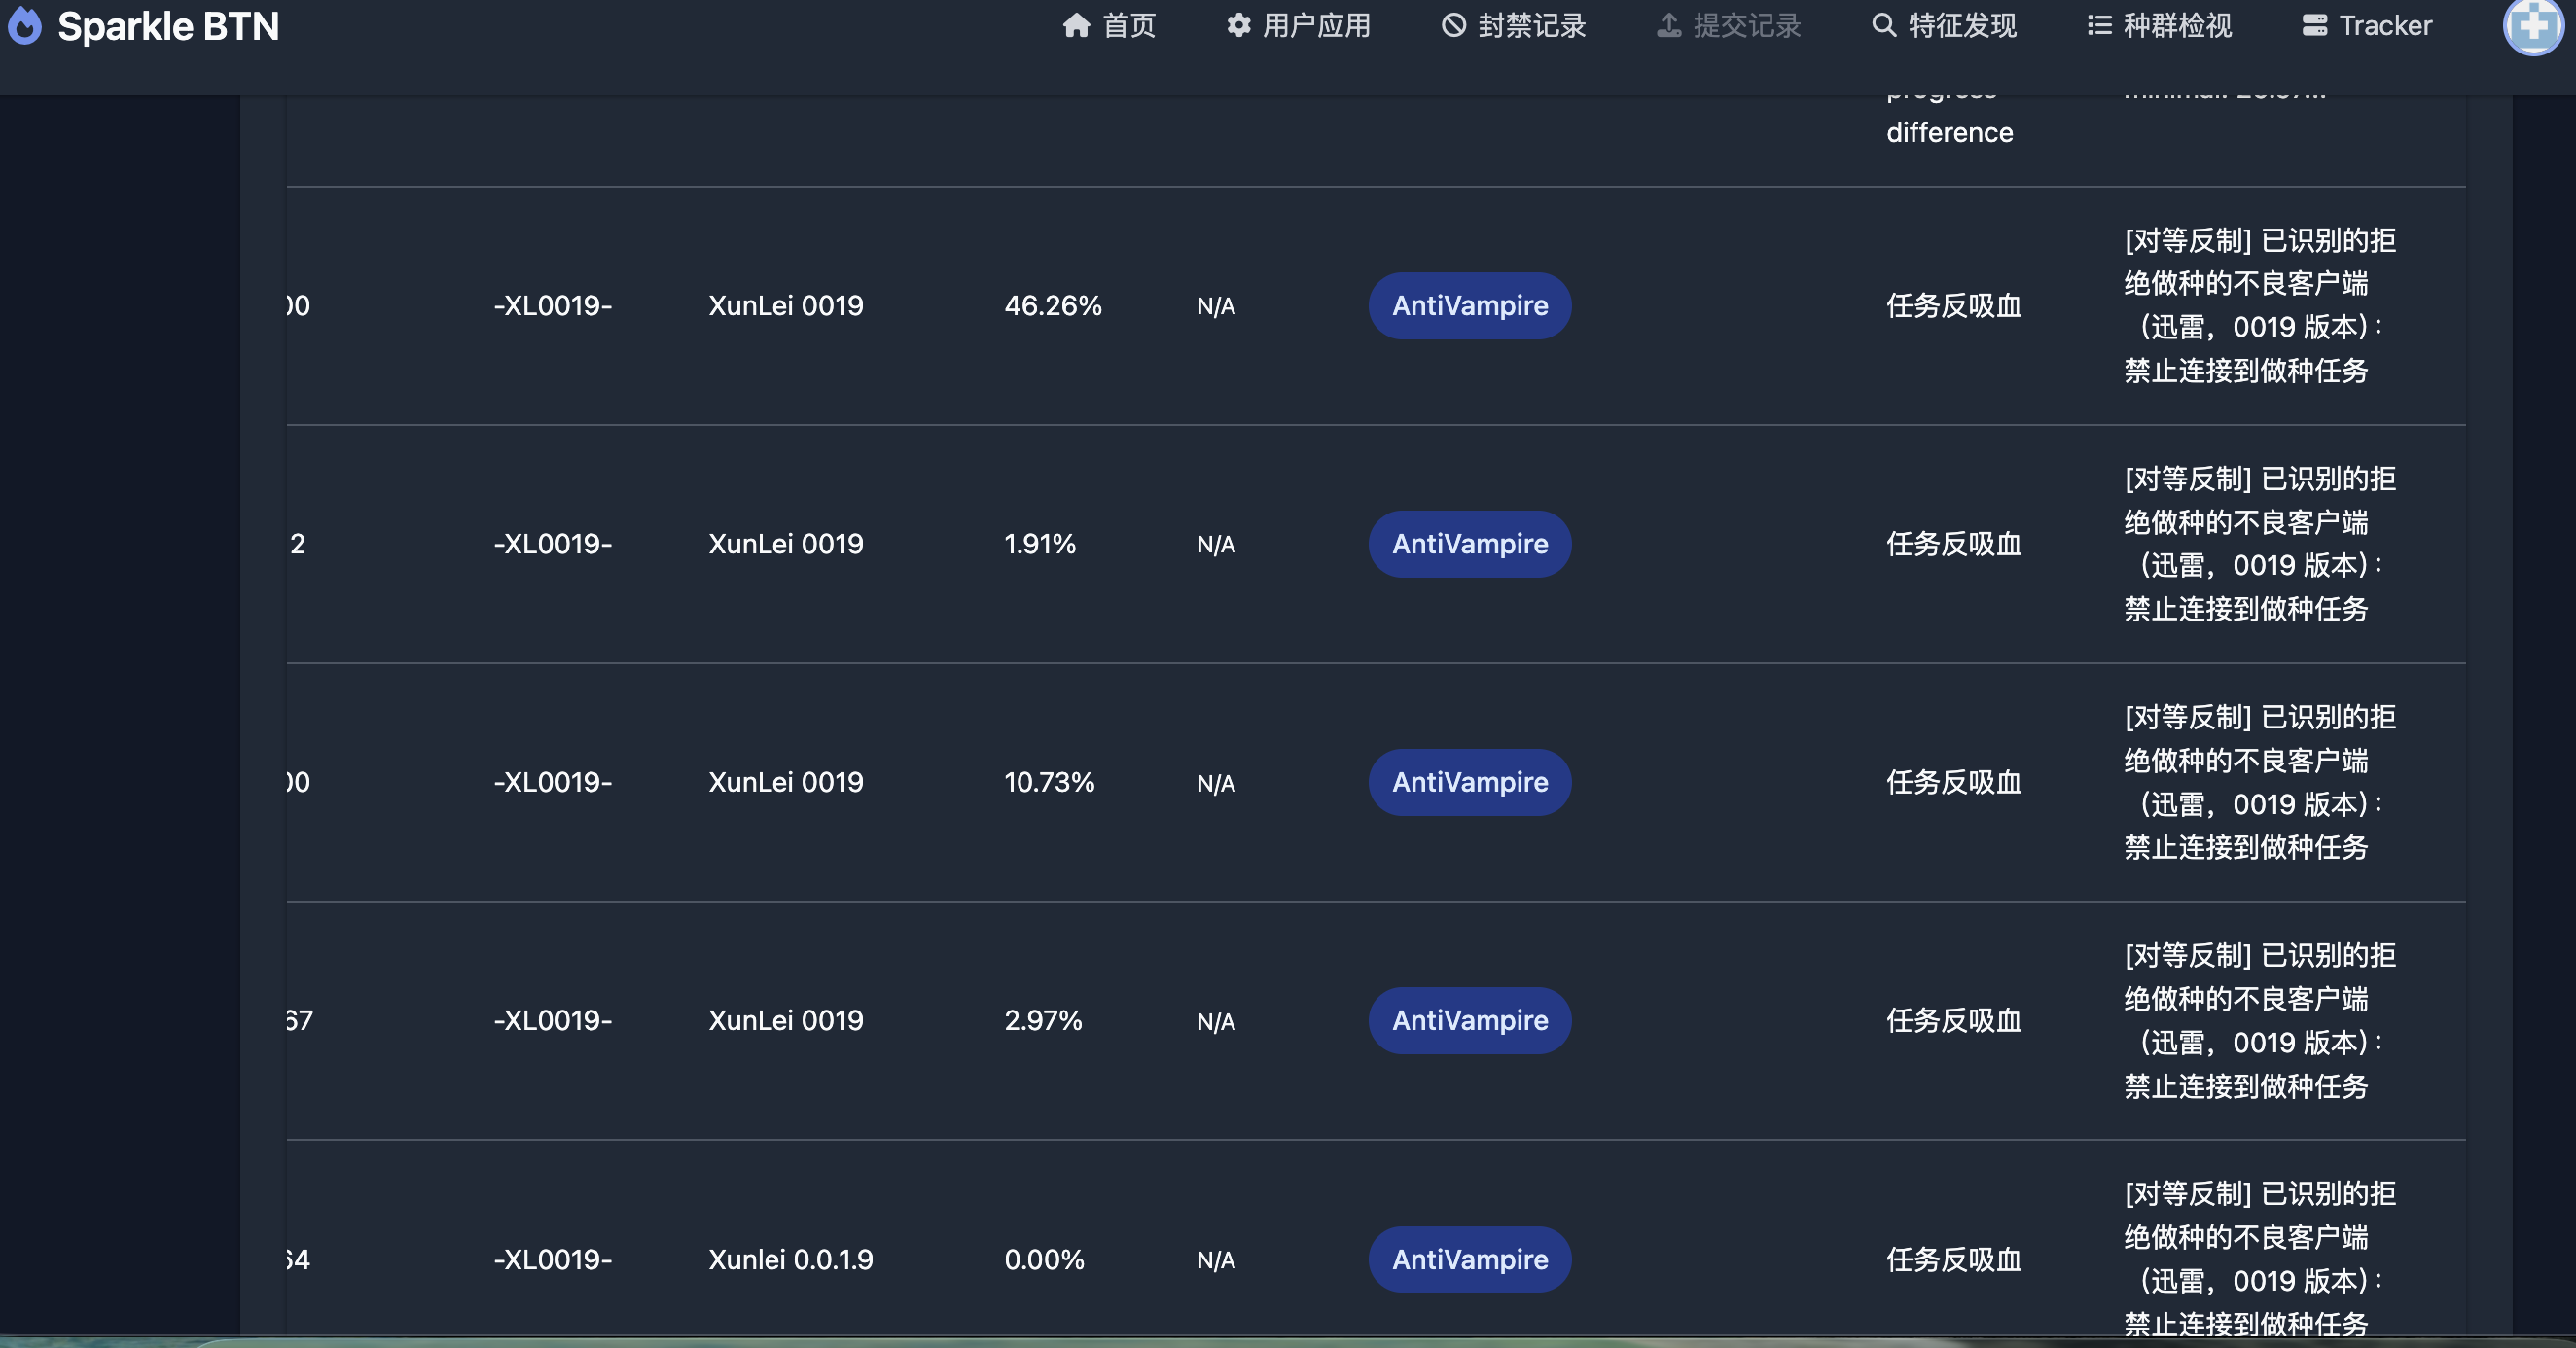Click the Sparkle BTN flame logo icon
Screen dimensions: 2576x1348
[x=25, y=26]
